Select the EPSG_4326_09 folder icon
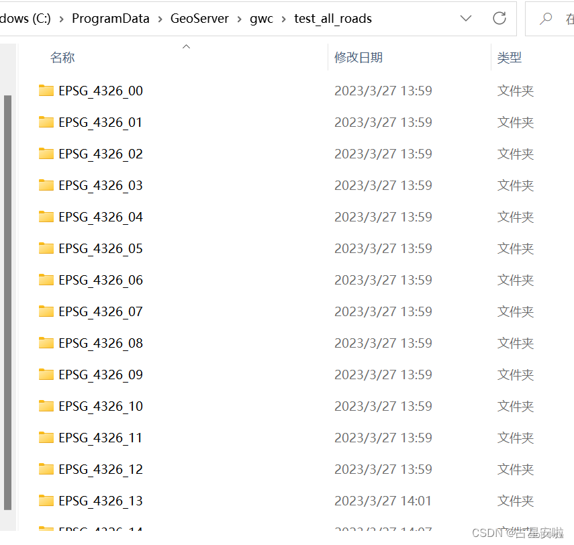 pos(46,375)
